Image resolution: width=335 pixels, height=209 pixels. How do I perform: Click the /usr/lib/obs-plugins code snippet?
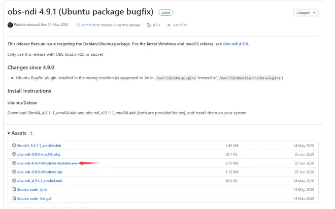[x=176, y=78]
